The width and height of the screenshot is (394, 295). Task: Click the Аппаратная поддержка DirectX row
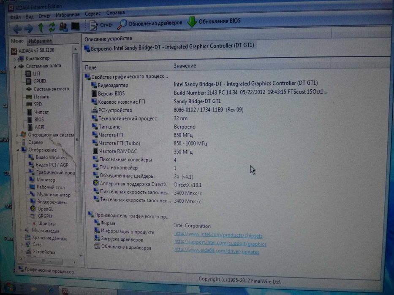click(x=147, y=185)
